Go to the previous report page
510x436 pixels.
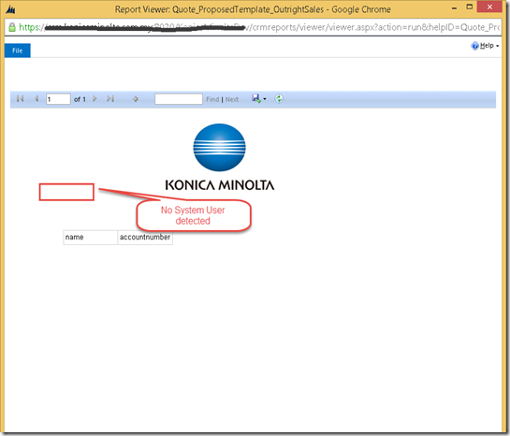(36, 98)
